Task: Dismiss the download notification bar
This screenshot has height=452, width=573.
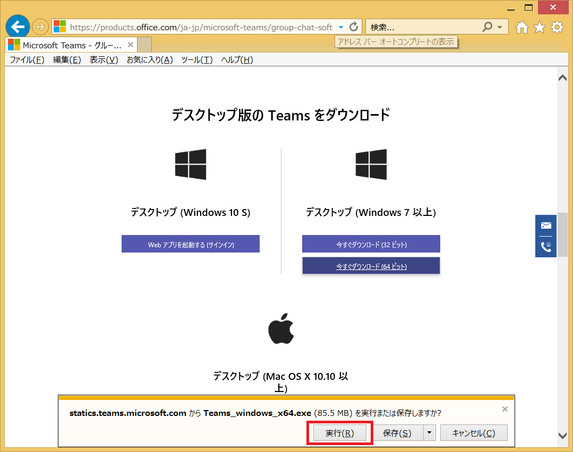Action: 505,409
